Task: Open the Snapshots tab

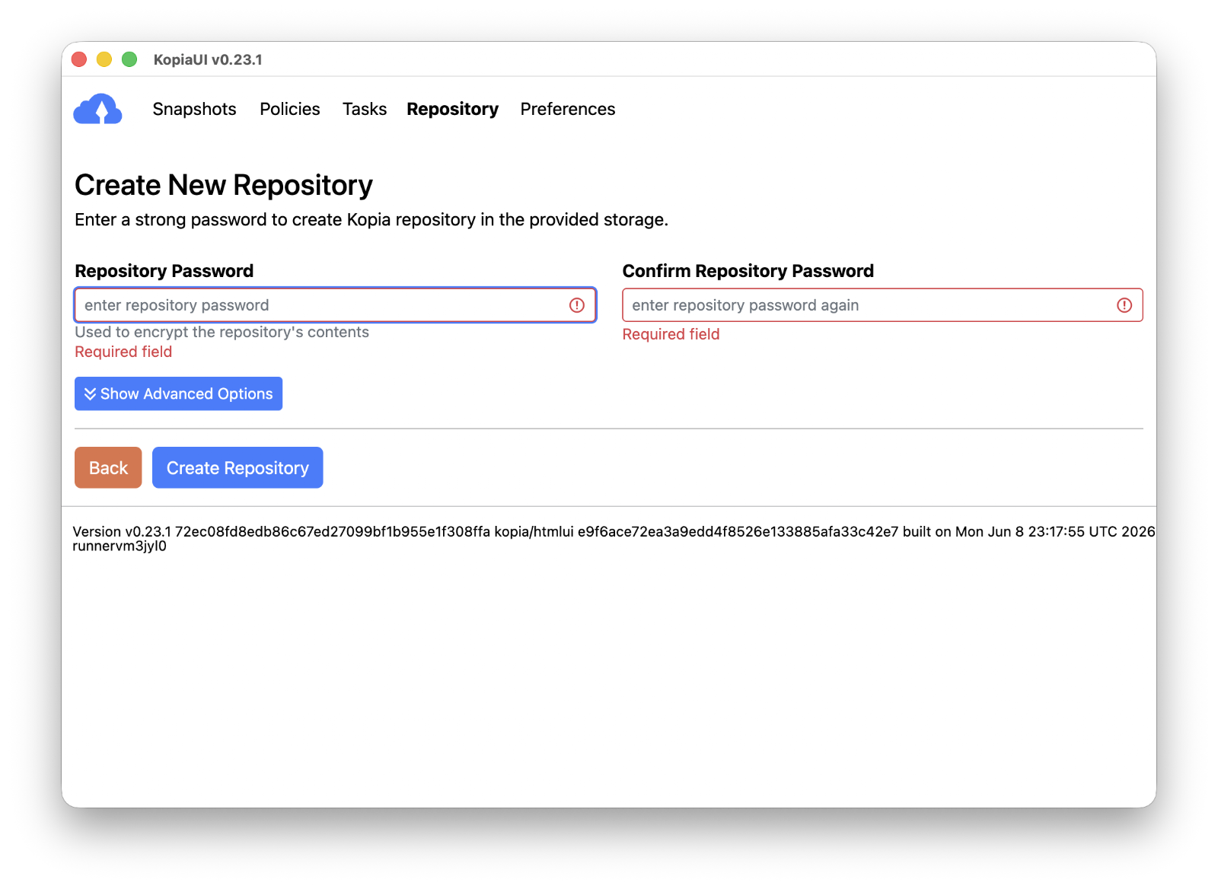Action: tap(194, 109)
